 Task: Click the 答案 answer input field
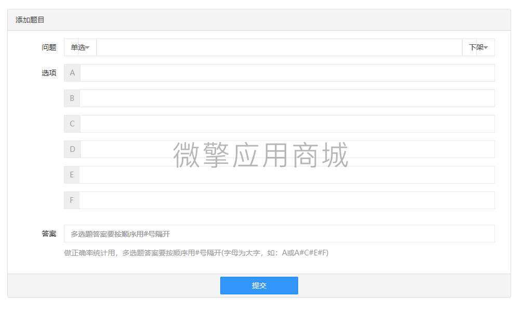(x=279, y=234)
